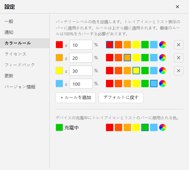This screenshot has height=170, width=189.
Task: Pick light blue for the 10% rule
Action: pyautogui.click(x=154, y=45)
